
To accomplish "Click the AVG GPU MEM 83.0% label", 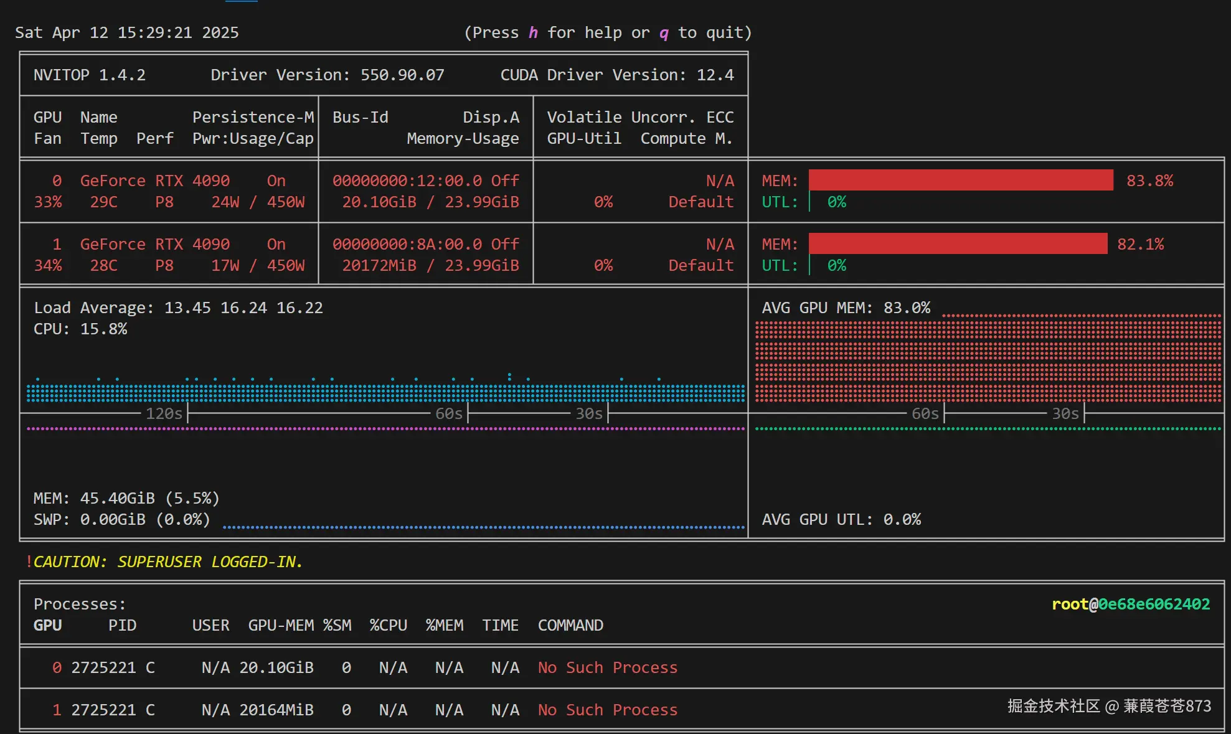I will pyautogui.click(x=846, y=308).
